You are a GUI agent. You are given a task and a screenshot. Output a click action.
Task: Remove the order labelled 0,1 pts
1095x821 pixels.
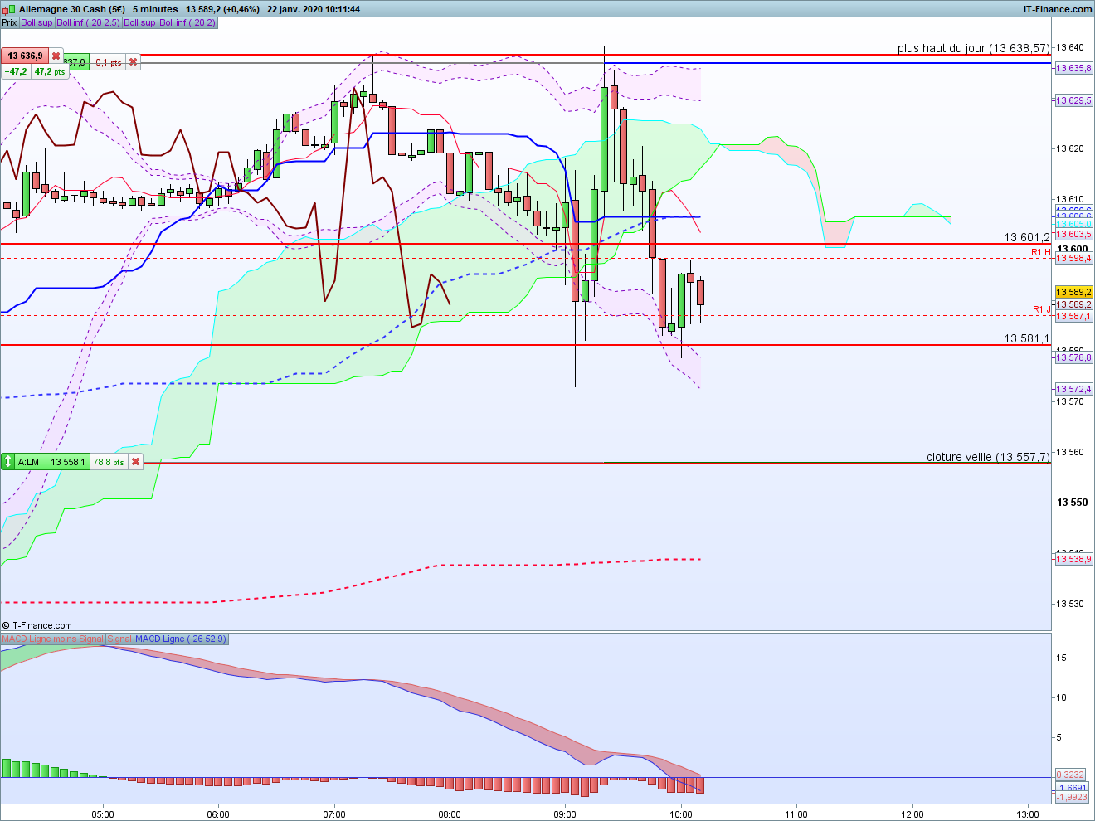pyautogui.click(x=133, y=62)
